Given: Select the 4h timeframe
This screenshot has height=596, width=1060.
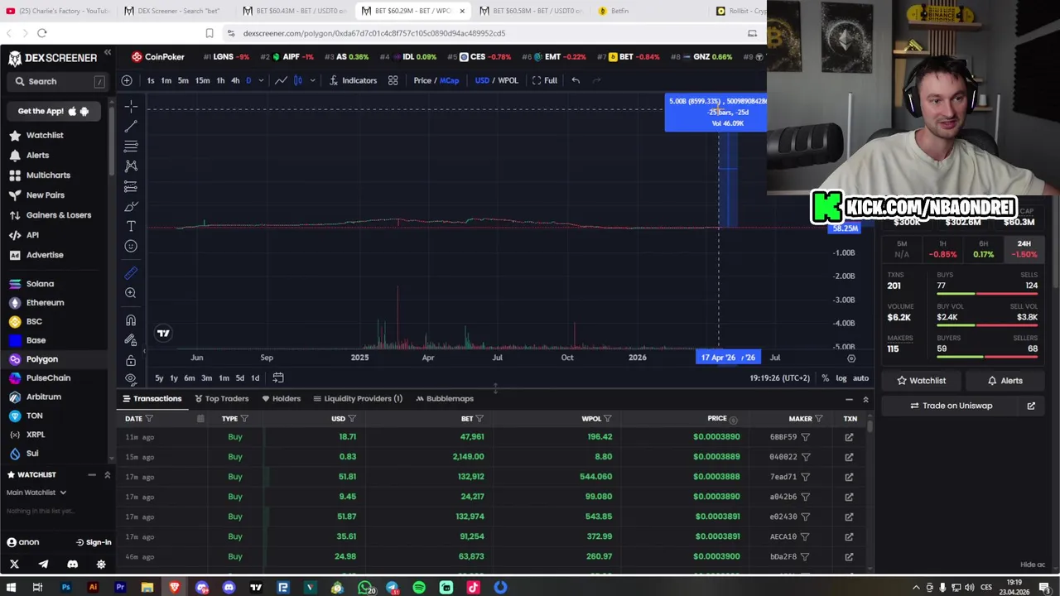Looking at the screenshot, I should (235, 80).
